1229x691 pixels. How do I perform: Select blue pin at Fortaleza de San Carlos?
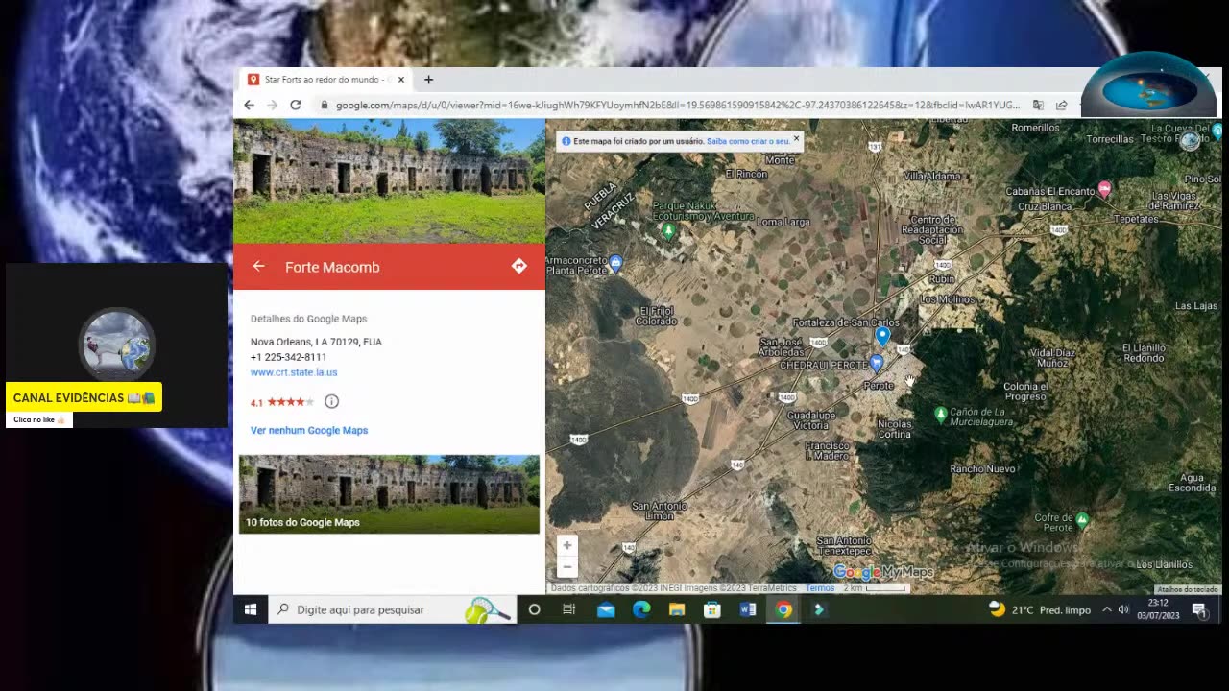pos(883,337)
